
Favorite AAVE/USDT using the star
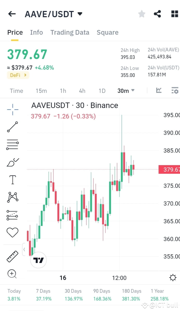click(142, 14)
